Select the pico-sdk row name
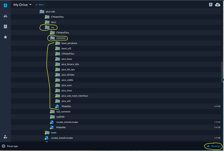 point(50,12)
